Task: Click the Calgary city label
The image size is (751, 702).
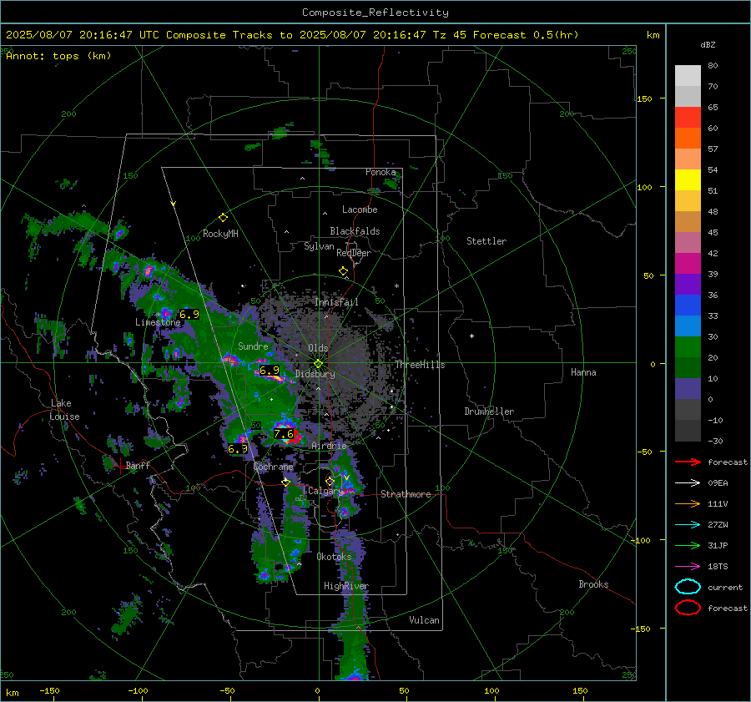Action: point(325,491)
